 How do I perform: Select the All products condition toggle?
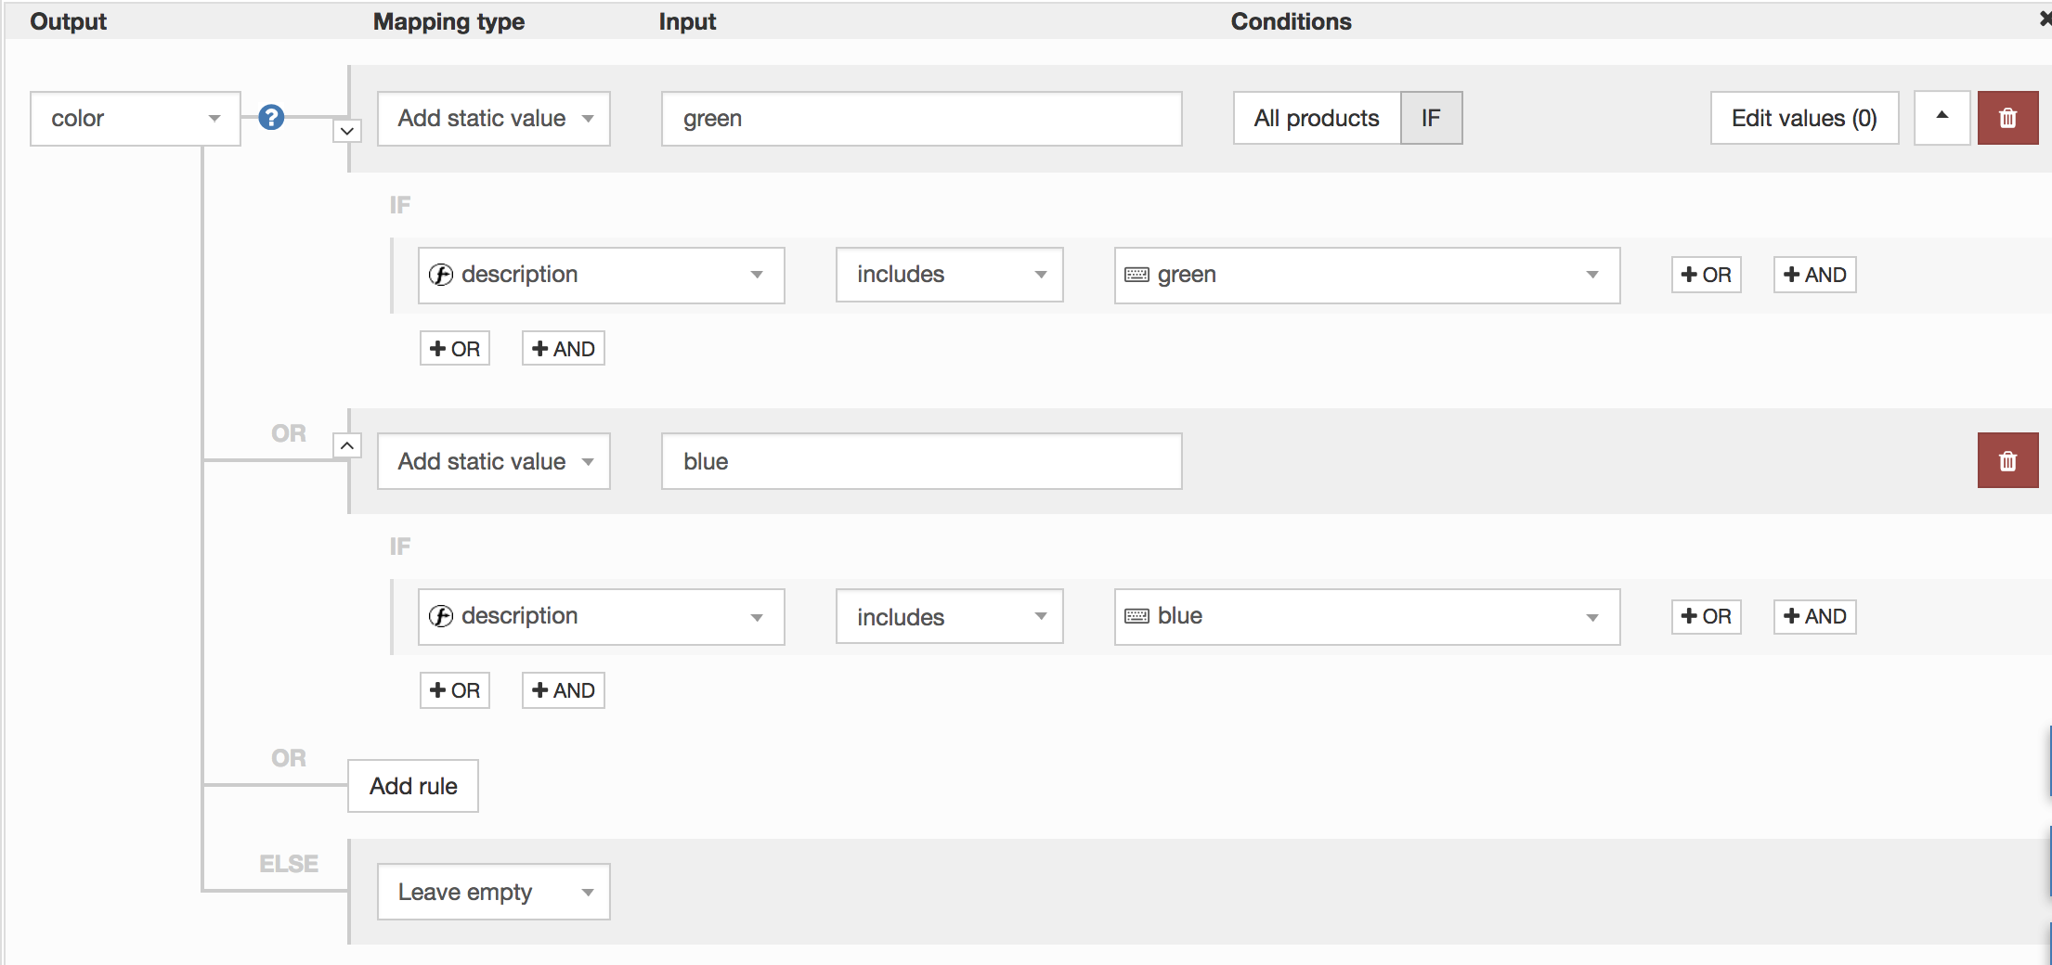click(1317, 118)
